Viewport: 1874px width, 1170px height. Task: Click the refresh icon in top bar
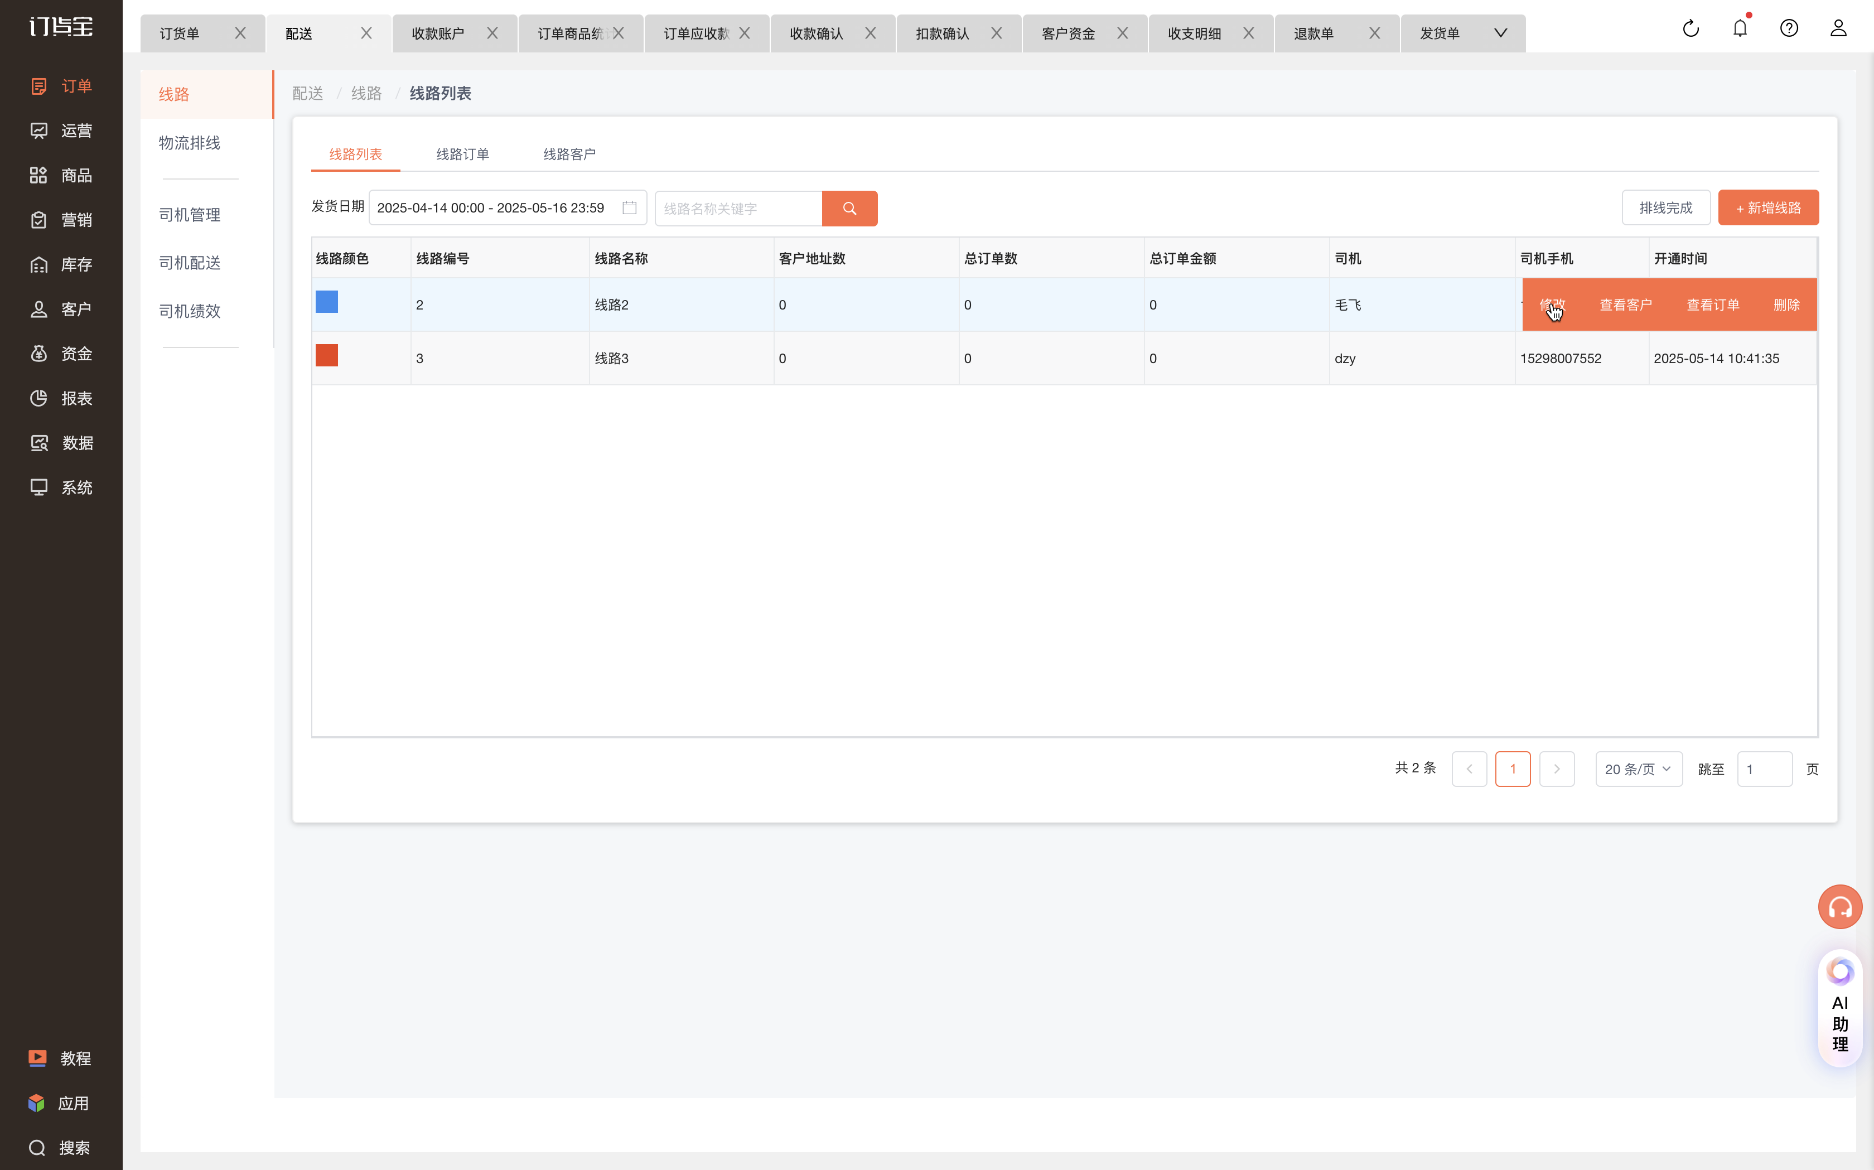click(1691, 28)
